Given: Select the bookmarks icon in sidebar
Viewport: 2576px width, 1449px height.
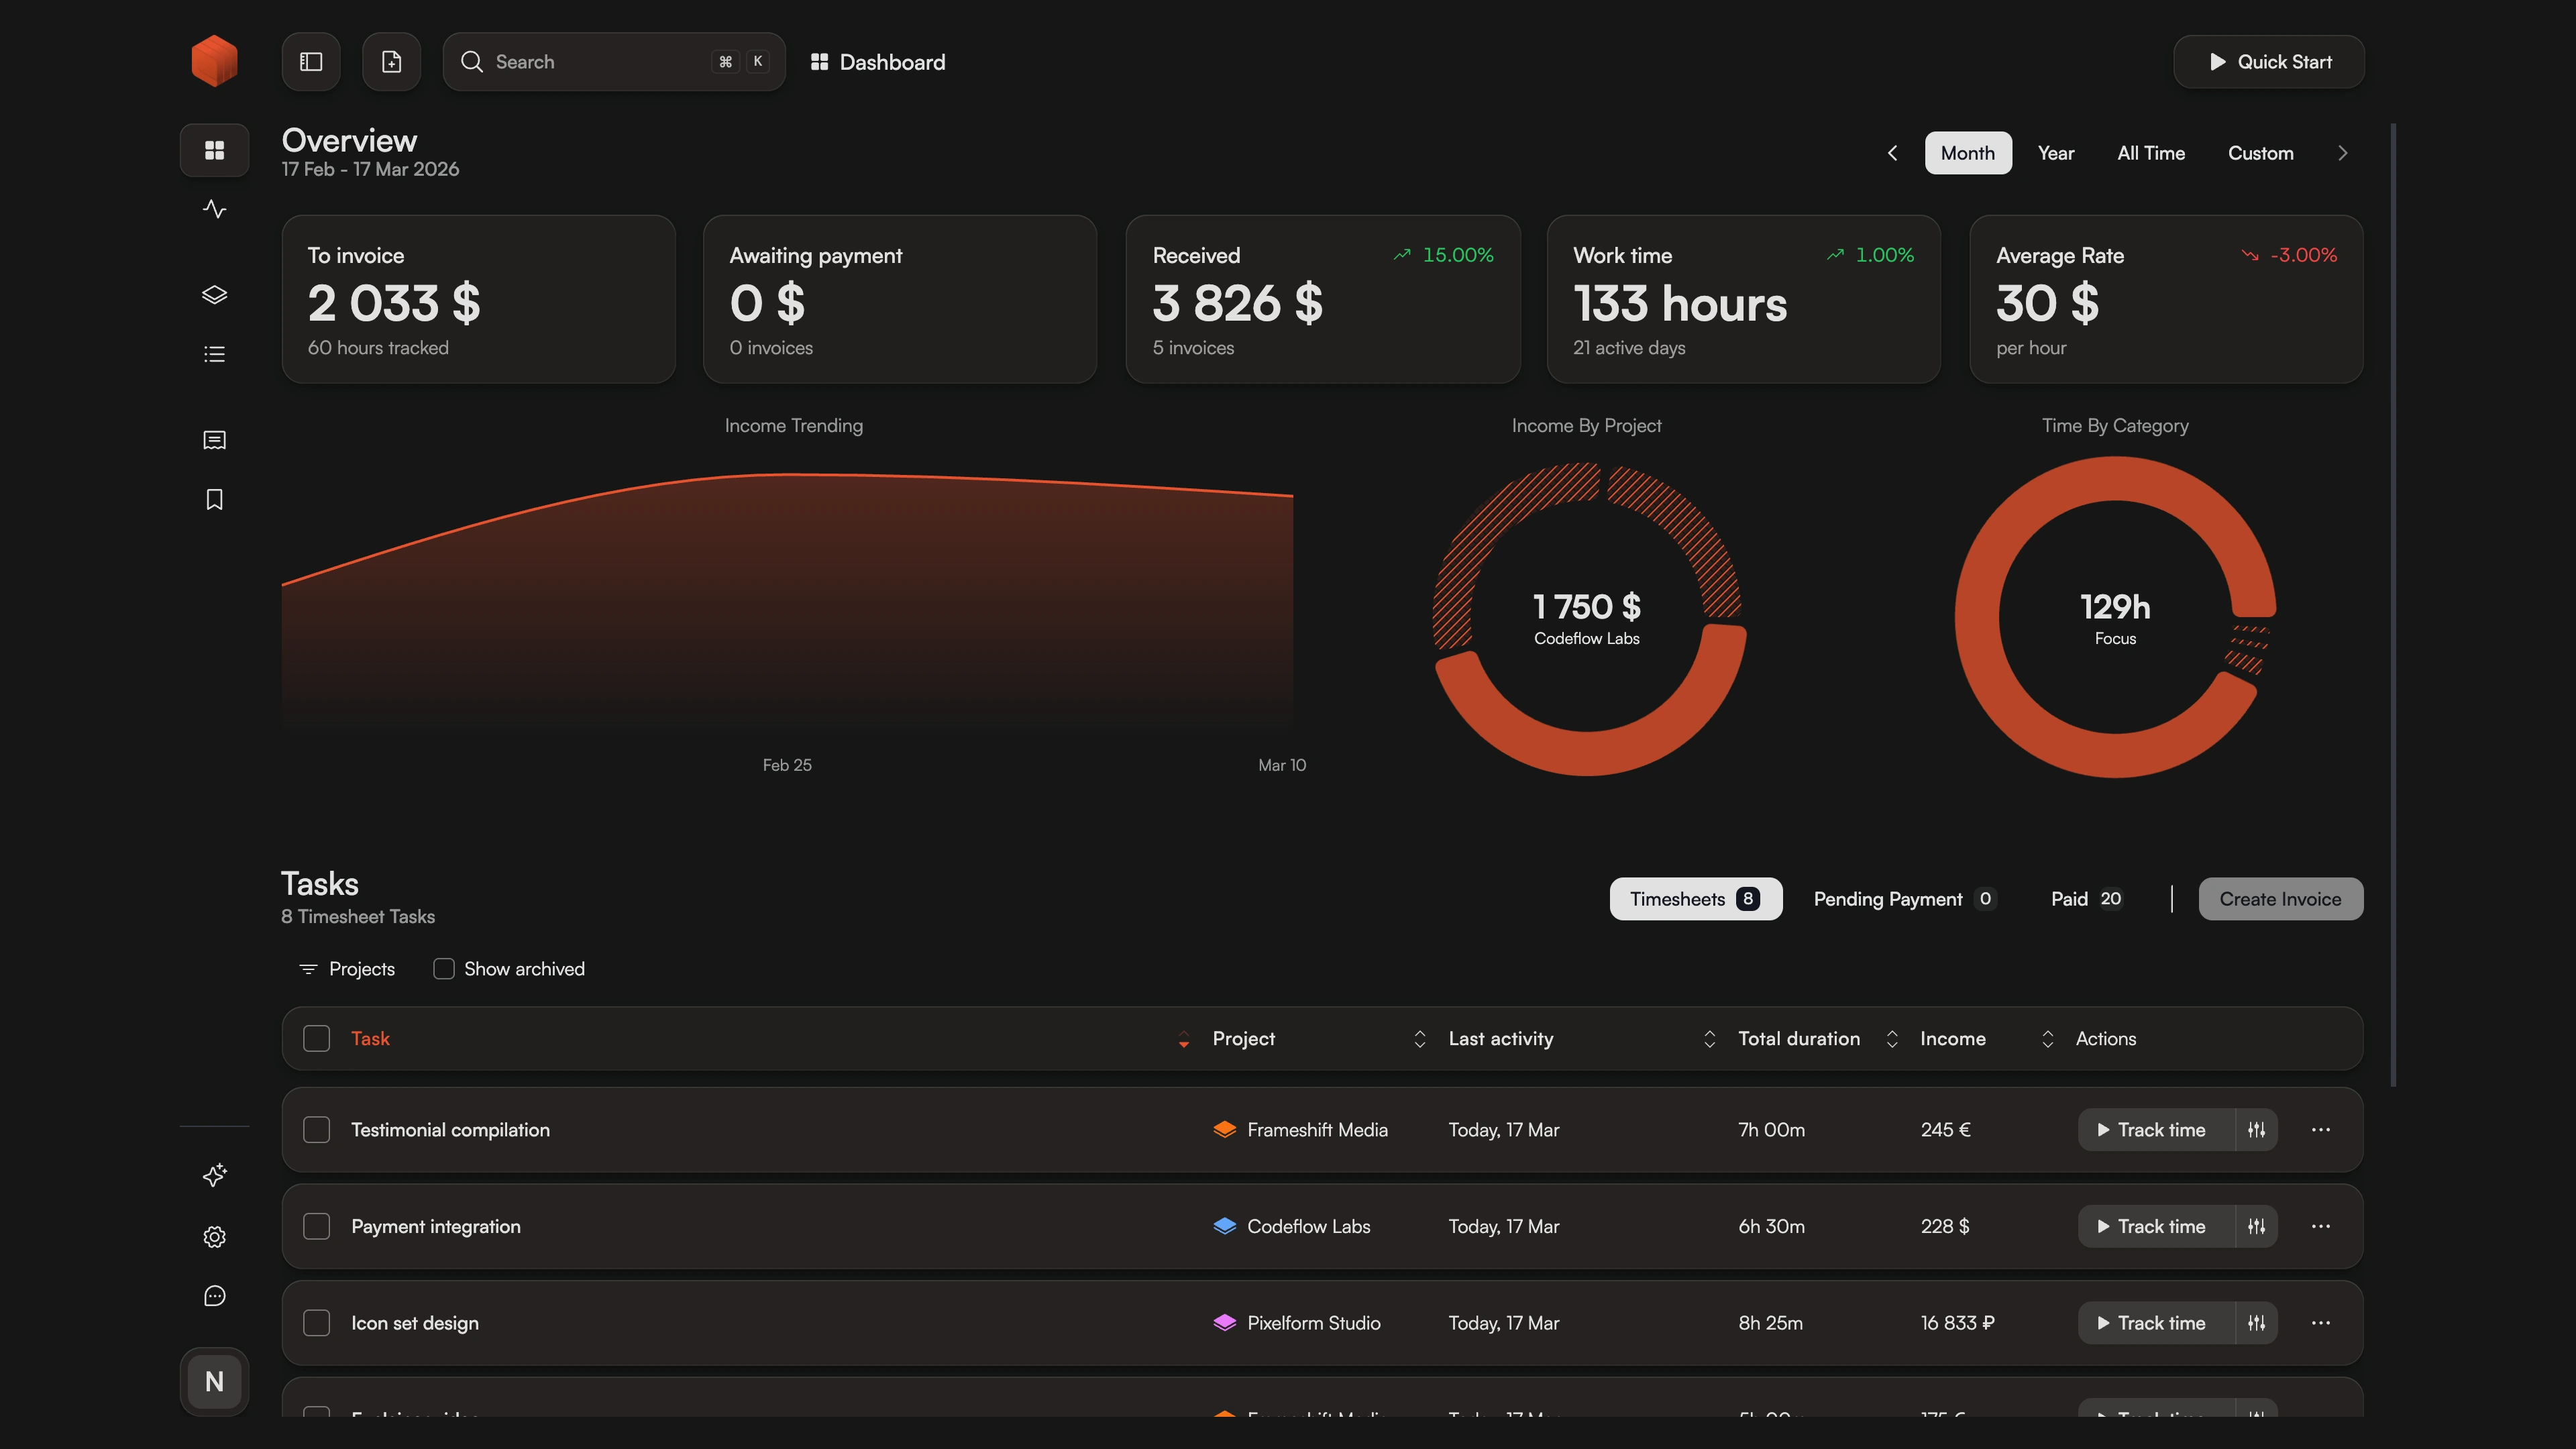Looking at the screenshot, I should point(214,499).
